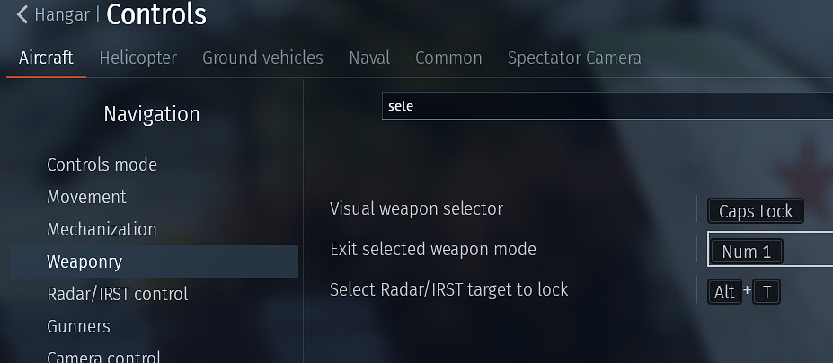
Task: Select the Ground vehicles tab
Action: tap(262, 58)
